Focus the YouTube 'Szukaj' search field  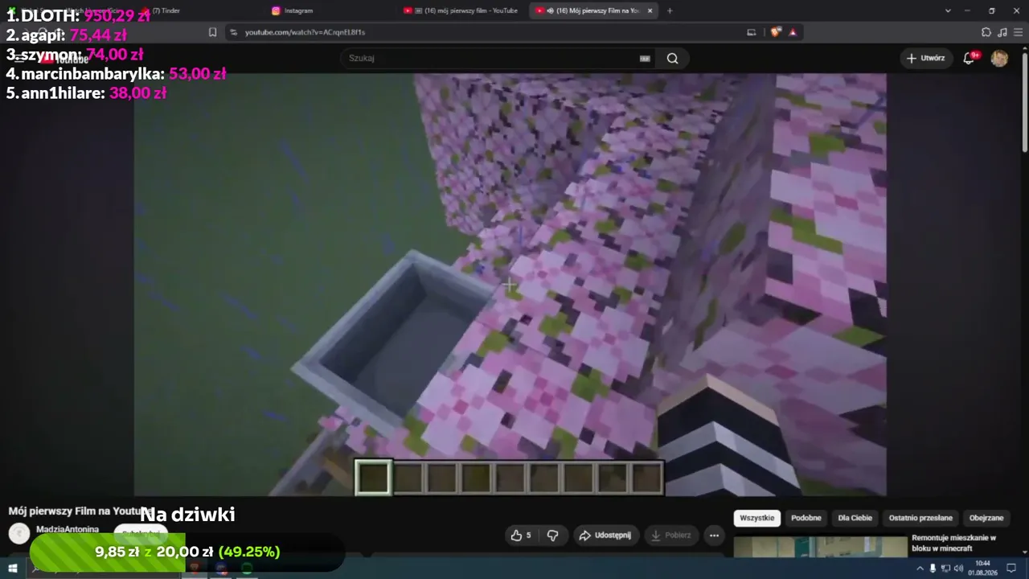pos(497,58)
